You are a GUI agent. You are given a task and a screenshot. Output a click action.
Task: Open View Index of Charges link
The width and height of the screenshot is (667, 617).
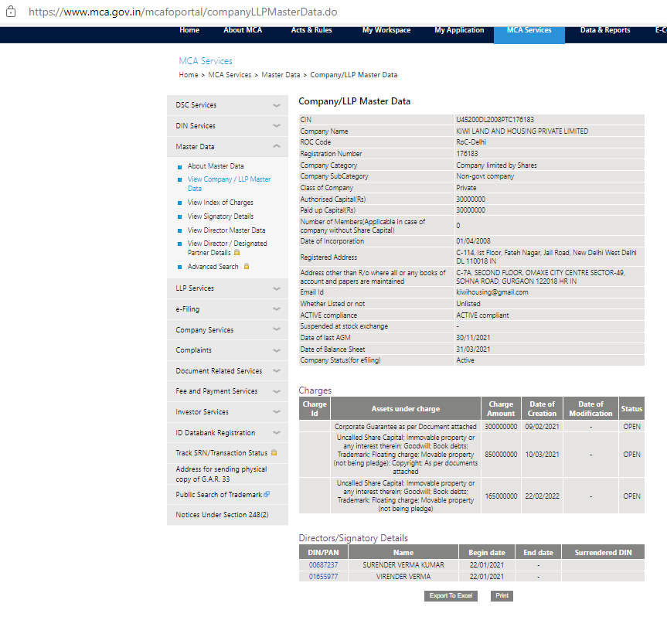click(x=220, y=203)
